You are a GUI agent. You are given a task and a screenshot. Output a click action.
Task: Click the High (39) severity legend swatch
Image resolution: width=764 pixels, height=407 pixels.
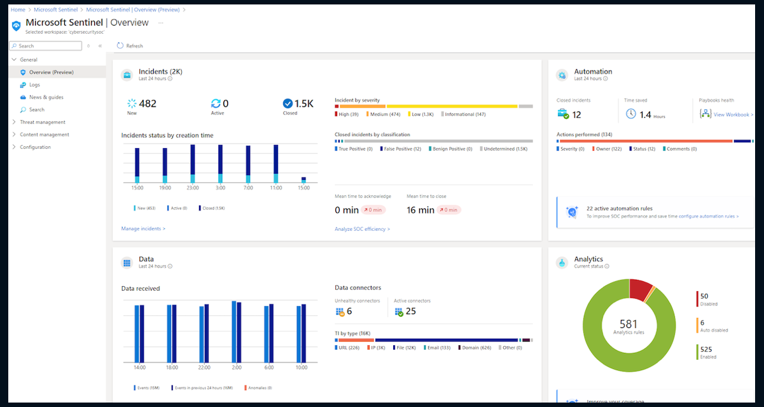coord(337,114)
